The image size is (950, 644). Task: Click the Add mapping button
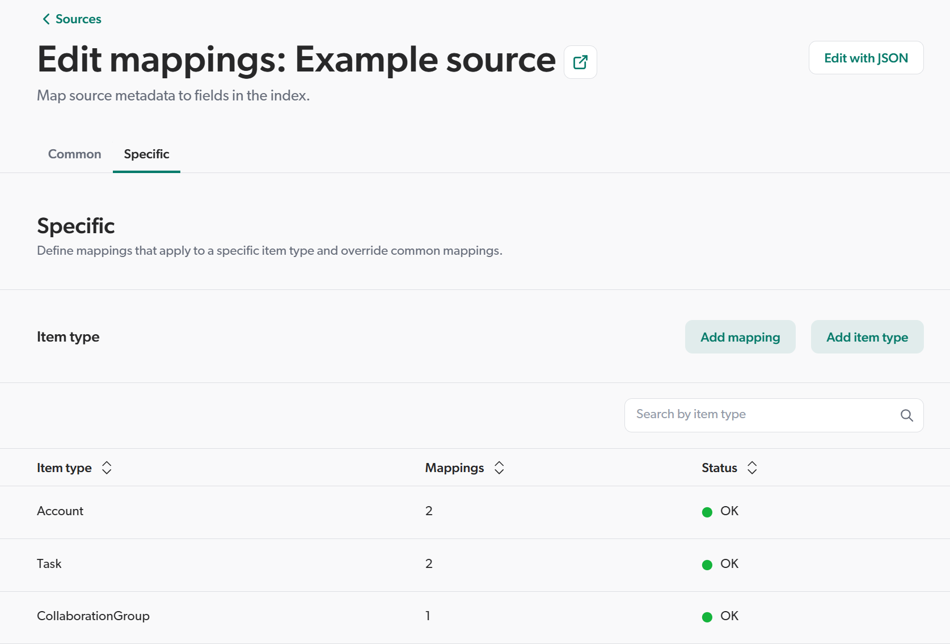point(740,337)
